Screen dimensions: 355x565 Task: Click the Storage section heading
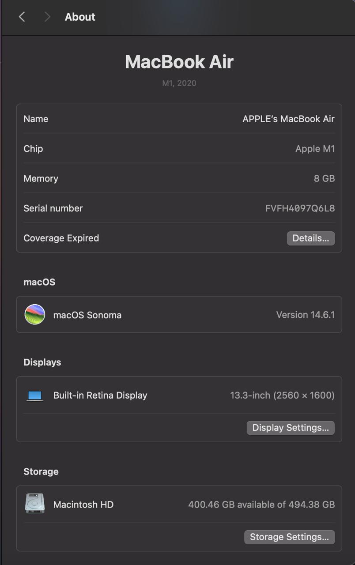point(41,472)
